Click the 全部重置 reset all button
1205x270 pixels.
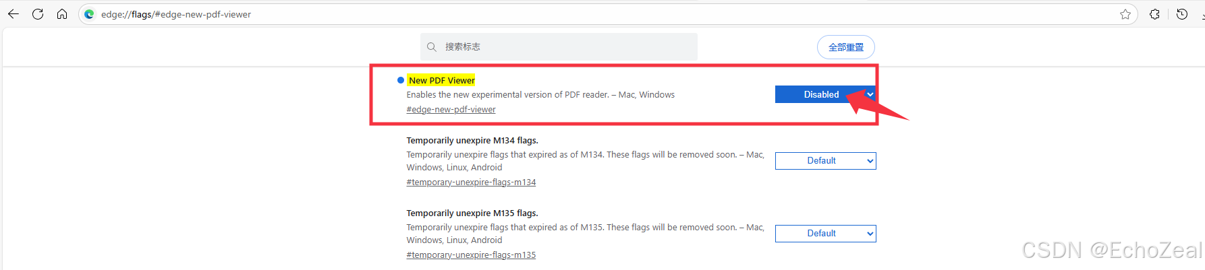tap(846, 47)
